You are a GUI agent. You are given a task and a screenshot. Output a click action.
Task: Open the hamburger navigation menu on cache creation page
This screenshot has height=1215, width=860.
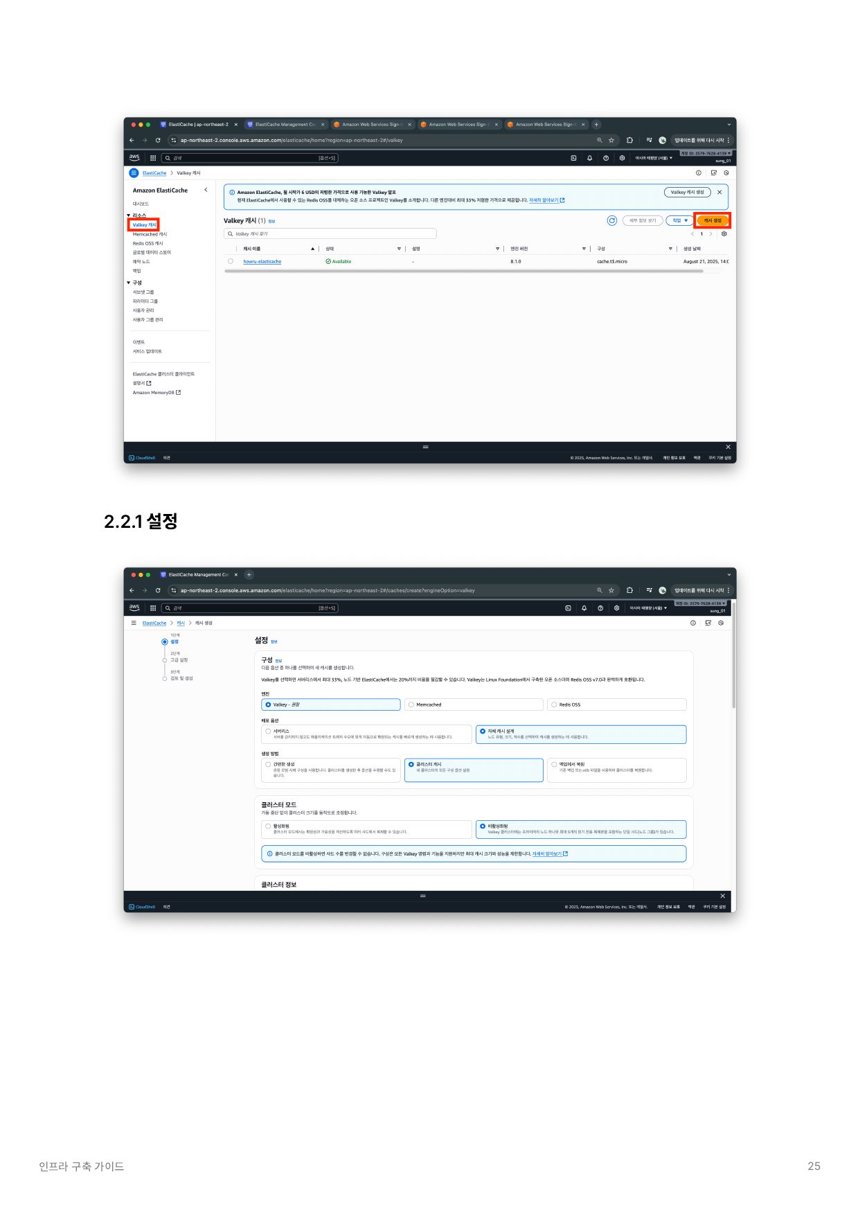[x=134, y=623]
